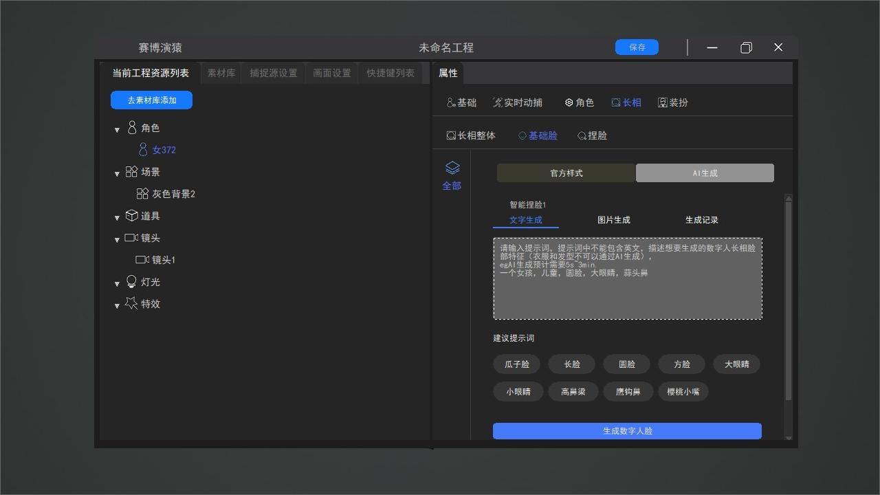Screen dimensions: 880x495
Task: Open the 生成记录 tab
Action: 703,219
